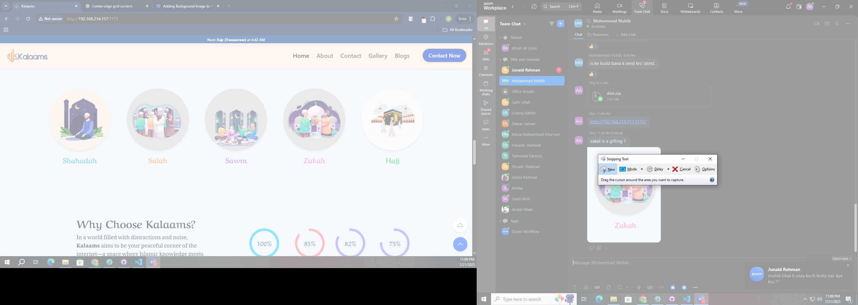858x305 pixels.
Task: Show Channels in the Zoom sidebar
Action: 486,71
